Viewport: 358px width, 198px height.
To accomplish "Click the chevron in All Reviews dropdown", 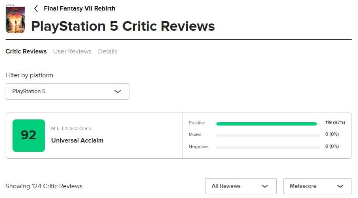I will [265, 186].
